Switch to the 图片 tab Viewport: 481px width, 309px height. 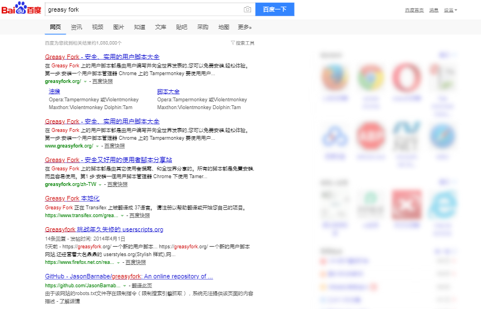[x=119, y=27]
